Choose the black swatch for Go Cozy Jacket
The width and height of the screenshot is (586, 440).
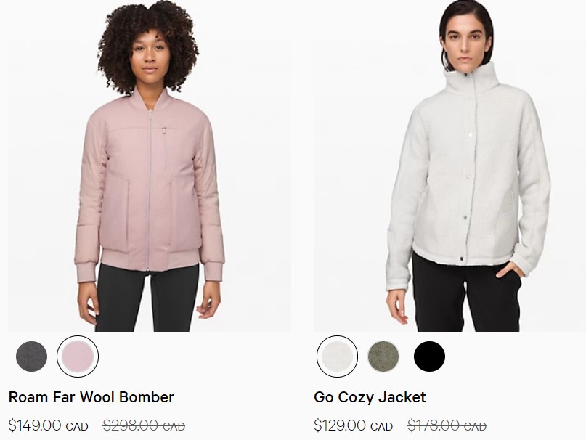tap(429, 357)
